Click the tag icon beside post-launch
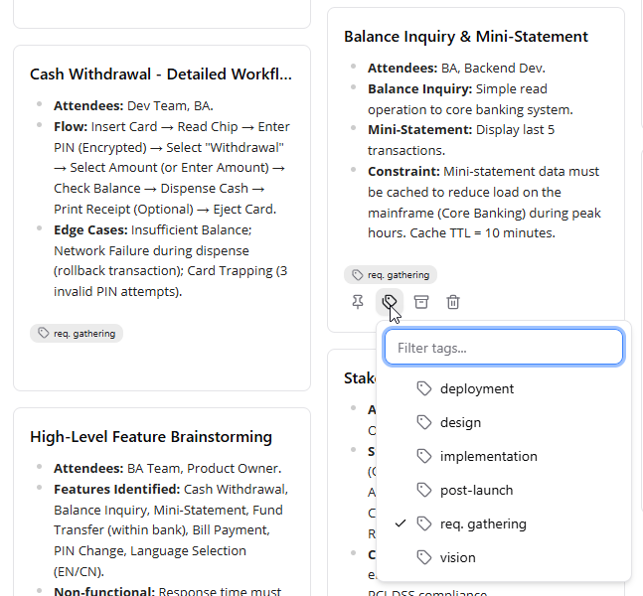Screen dimensions: 643x596 click(x=424, y=490)
